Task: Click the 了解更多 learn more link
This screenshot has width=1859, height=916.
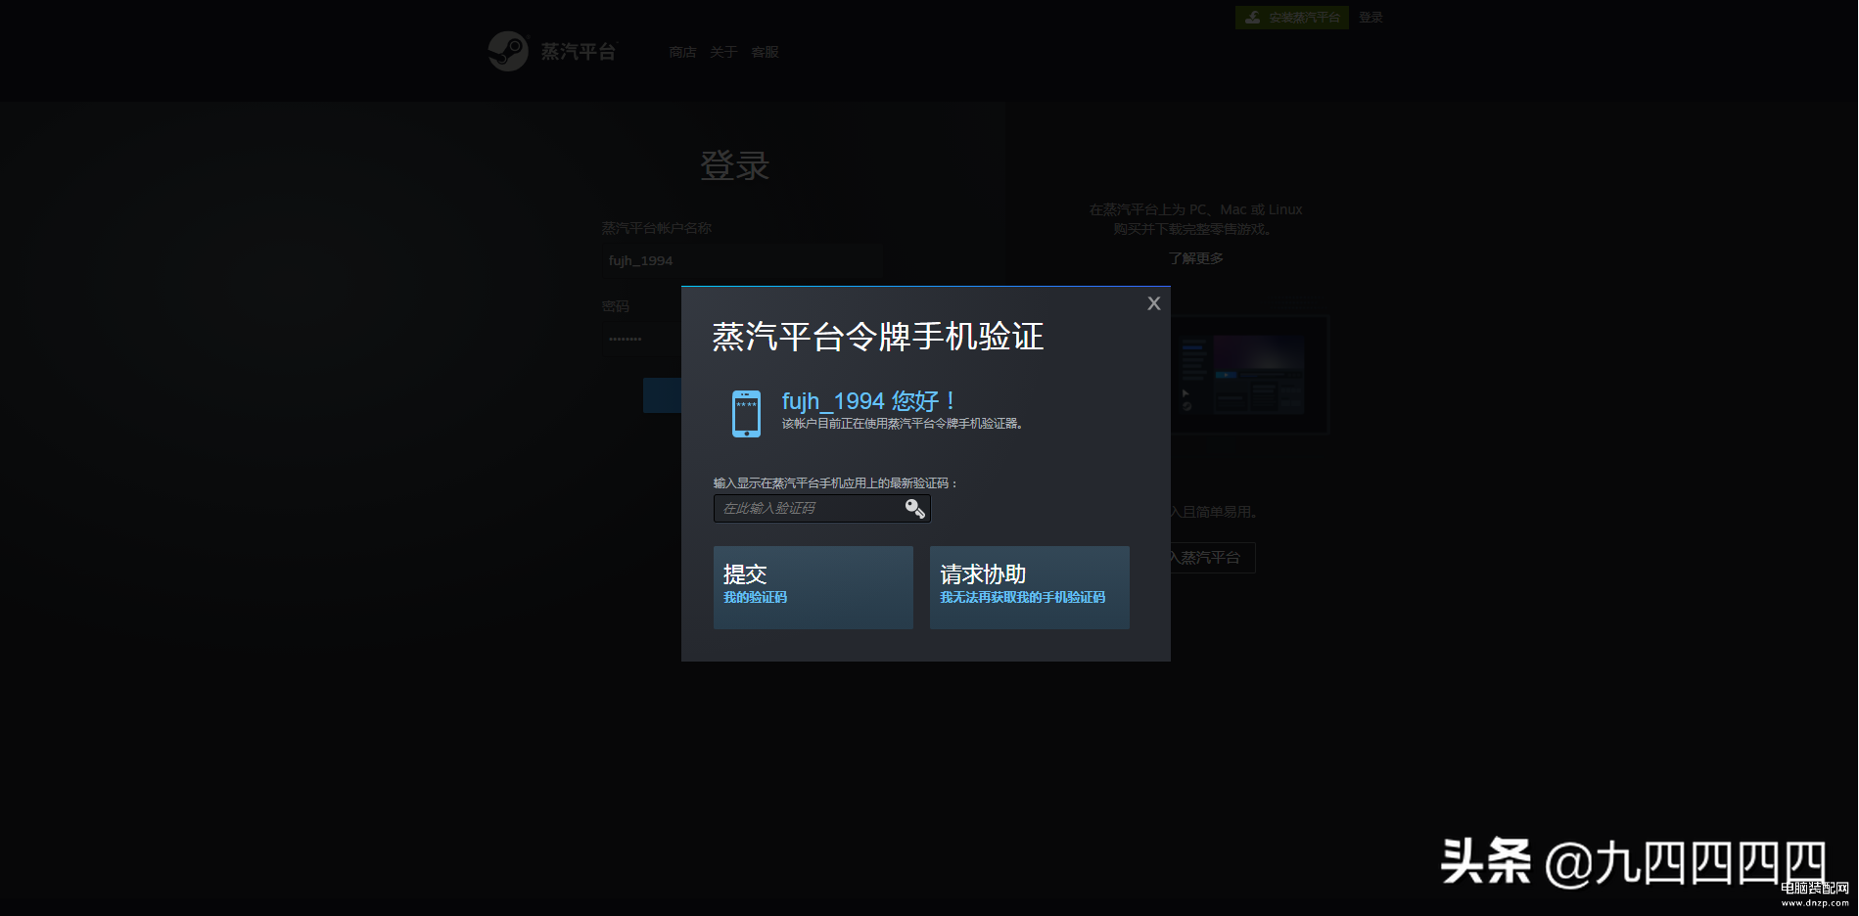Action: (x=1195, y=258)
